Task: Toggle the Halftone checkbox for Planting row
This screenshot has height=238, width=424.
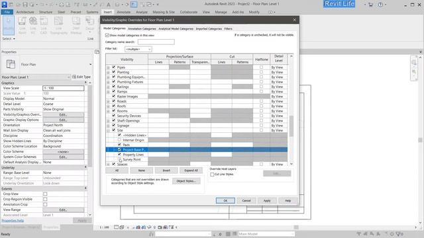Action: pos(261,72)
